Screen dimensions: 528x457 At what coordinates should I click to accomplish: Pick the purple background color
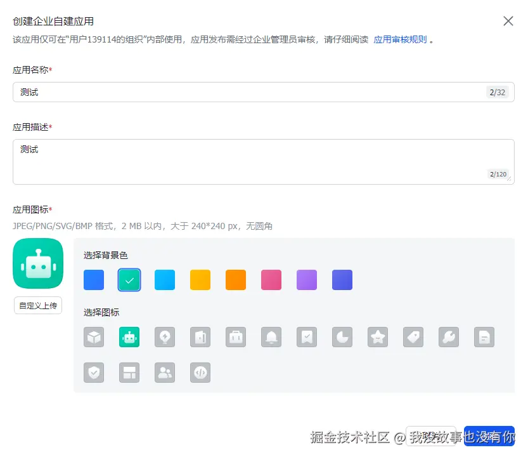coord(307,280)
